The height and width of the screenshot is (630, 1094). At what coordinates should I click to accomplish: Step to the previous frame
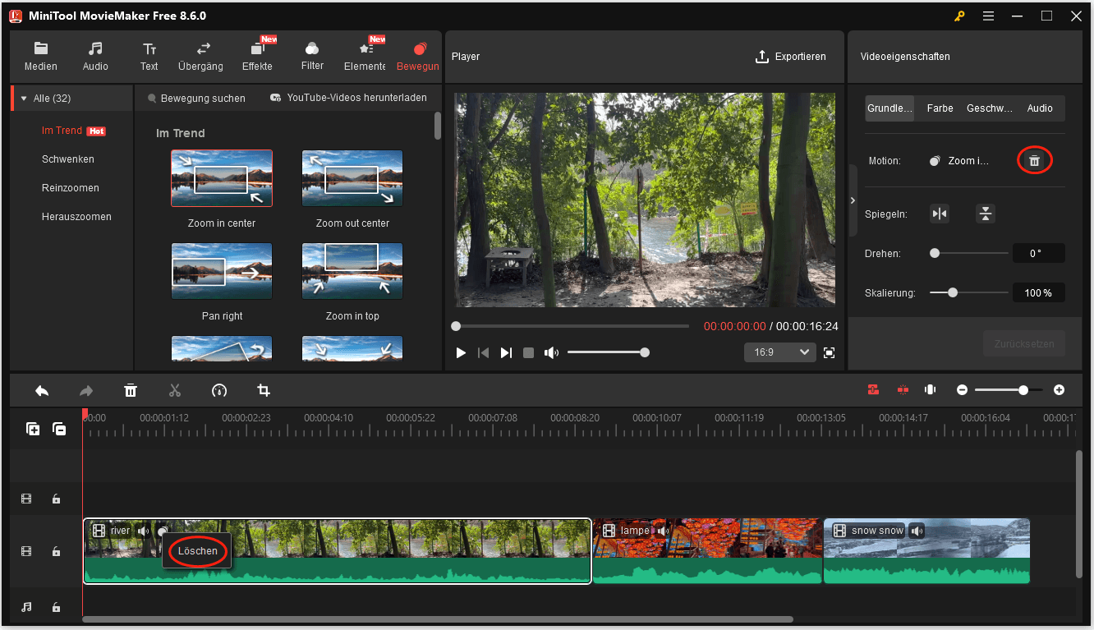(x=484, y=352)
